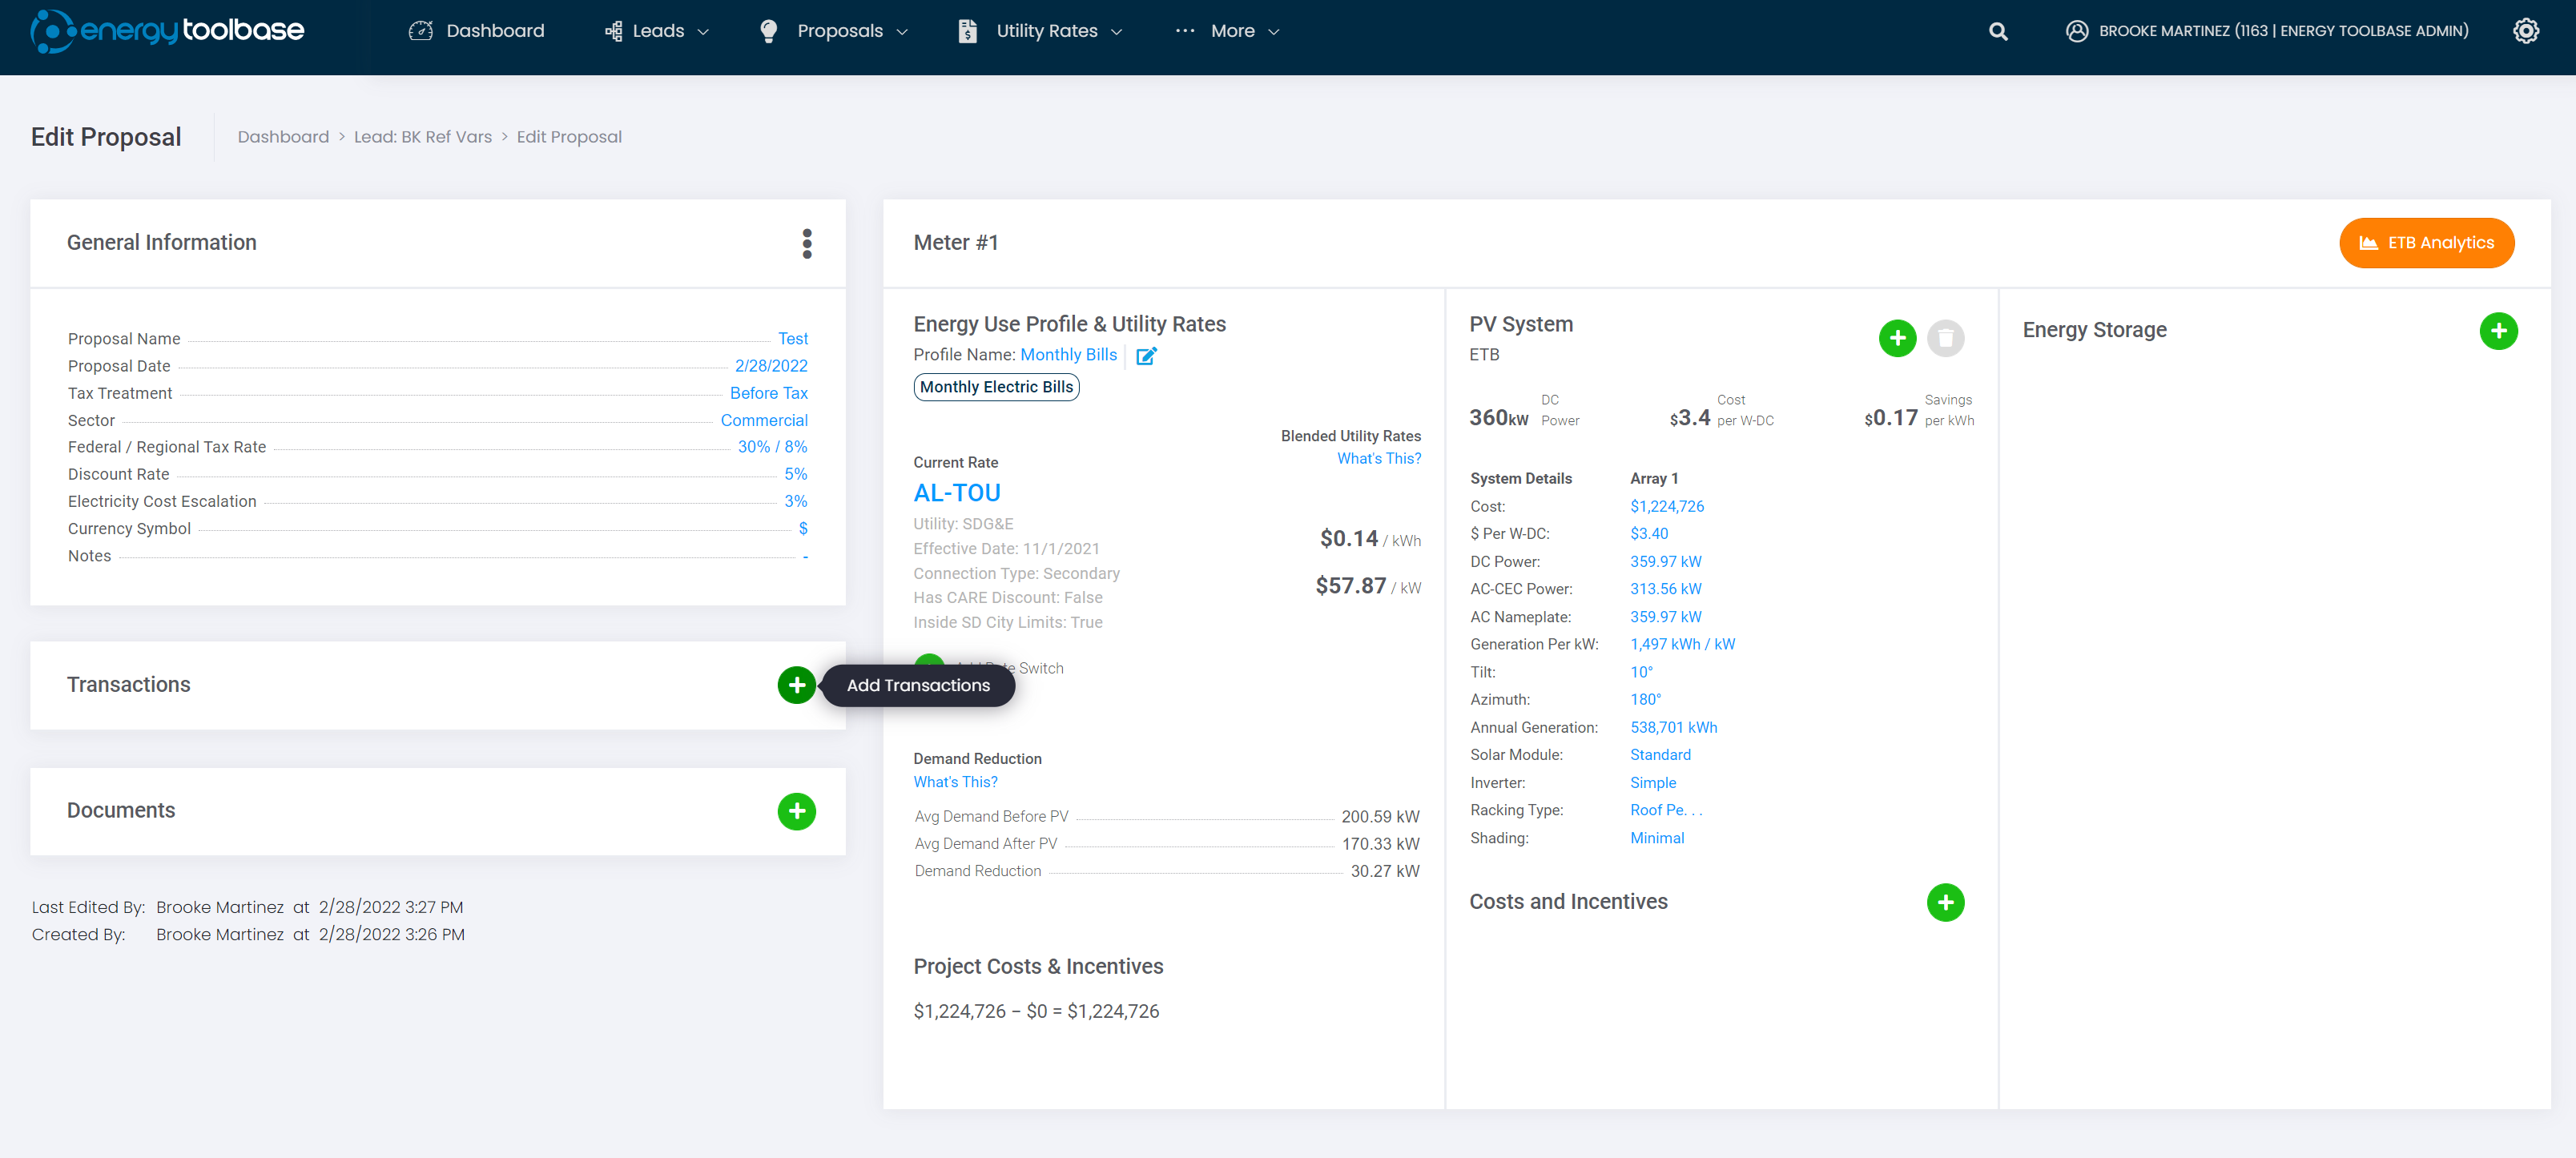Image resolution: width=2576 pixels, height=1158 pixels.
Task: Click the Avg Demand Before PV 200.59 kW
Action: pos(1380,817)
